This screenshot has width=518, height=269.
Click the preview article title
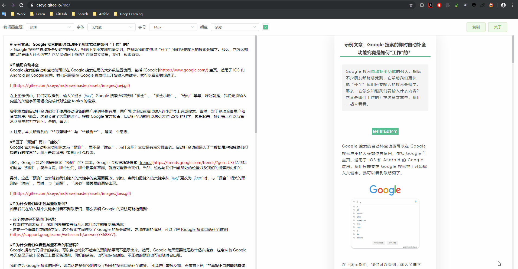click(385, 49)
